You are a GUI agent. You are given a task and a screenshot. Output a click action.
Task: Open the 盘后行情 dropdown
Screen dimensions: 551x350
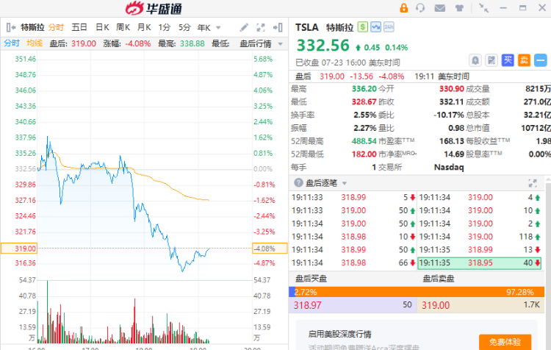coord(261,43)
